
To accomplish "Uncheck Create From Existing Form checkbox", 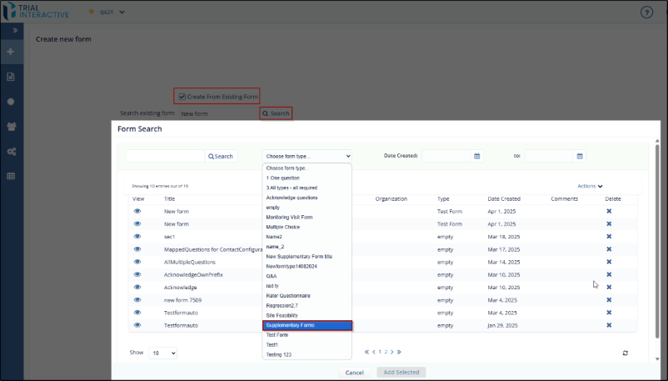I will click(x=182, y=97).
